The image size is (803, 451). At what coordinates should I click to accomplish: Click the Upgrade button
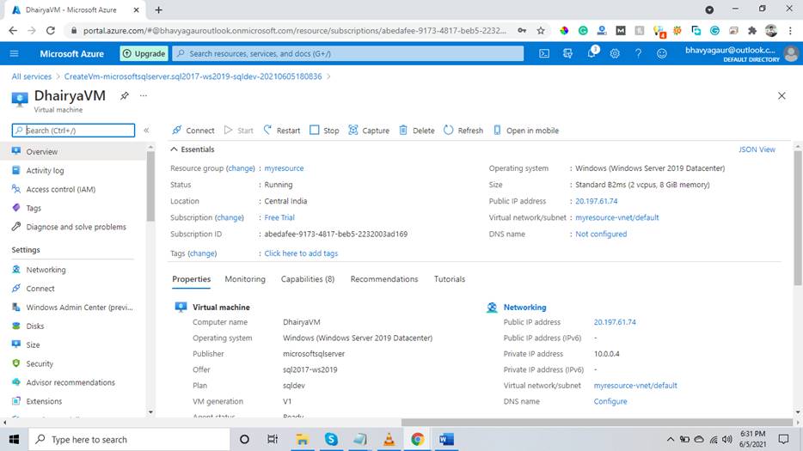[144, 53]
